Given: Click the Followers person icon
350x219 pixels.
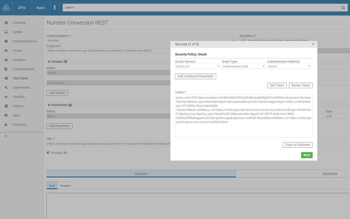Looking at the screenshot, I should [x=6, y=124].
